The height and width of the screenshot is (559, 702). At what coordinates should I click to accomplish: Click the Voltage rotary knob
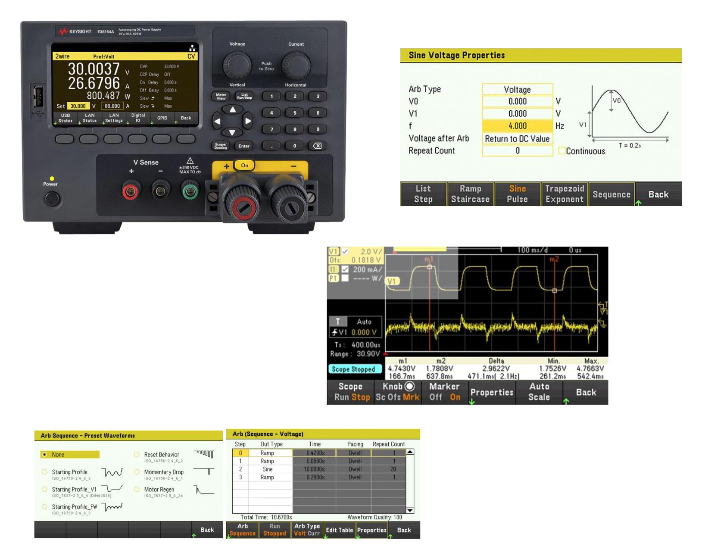pyautogui.click(x=237, y=66)
